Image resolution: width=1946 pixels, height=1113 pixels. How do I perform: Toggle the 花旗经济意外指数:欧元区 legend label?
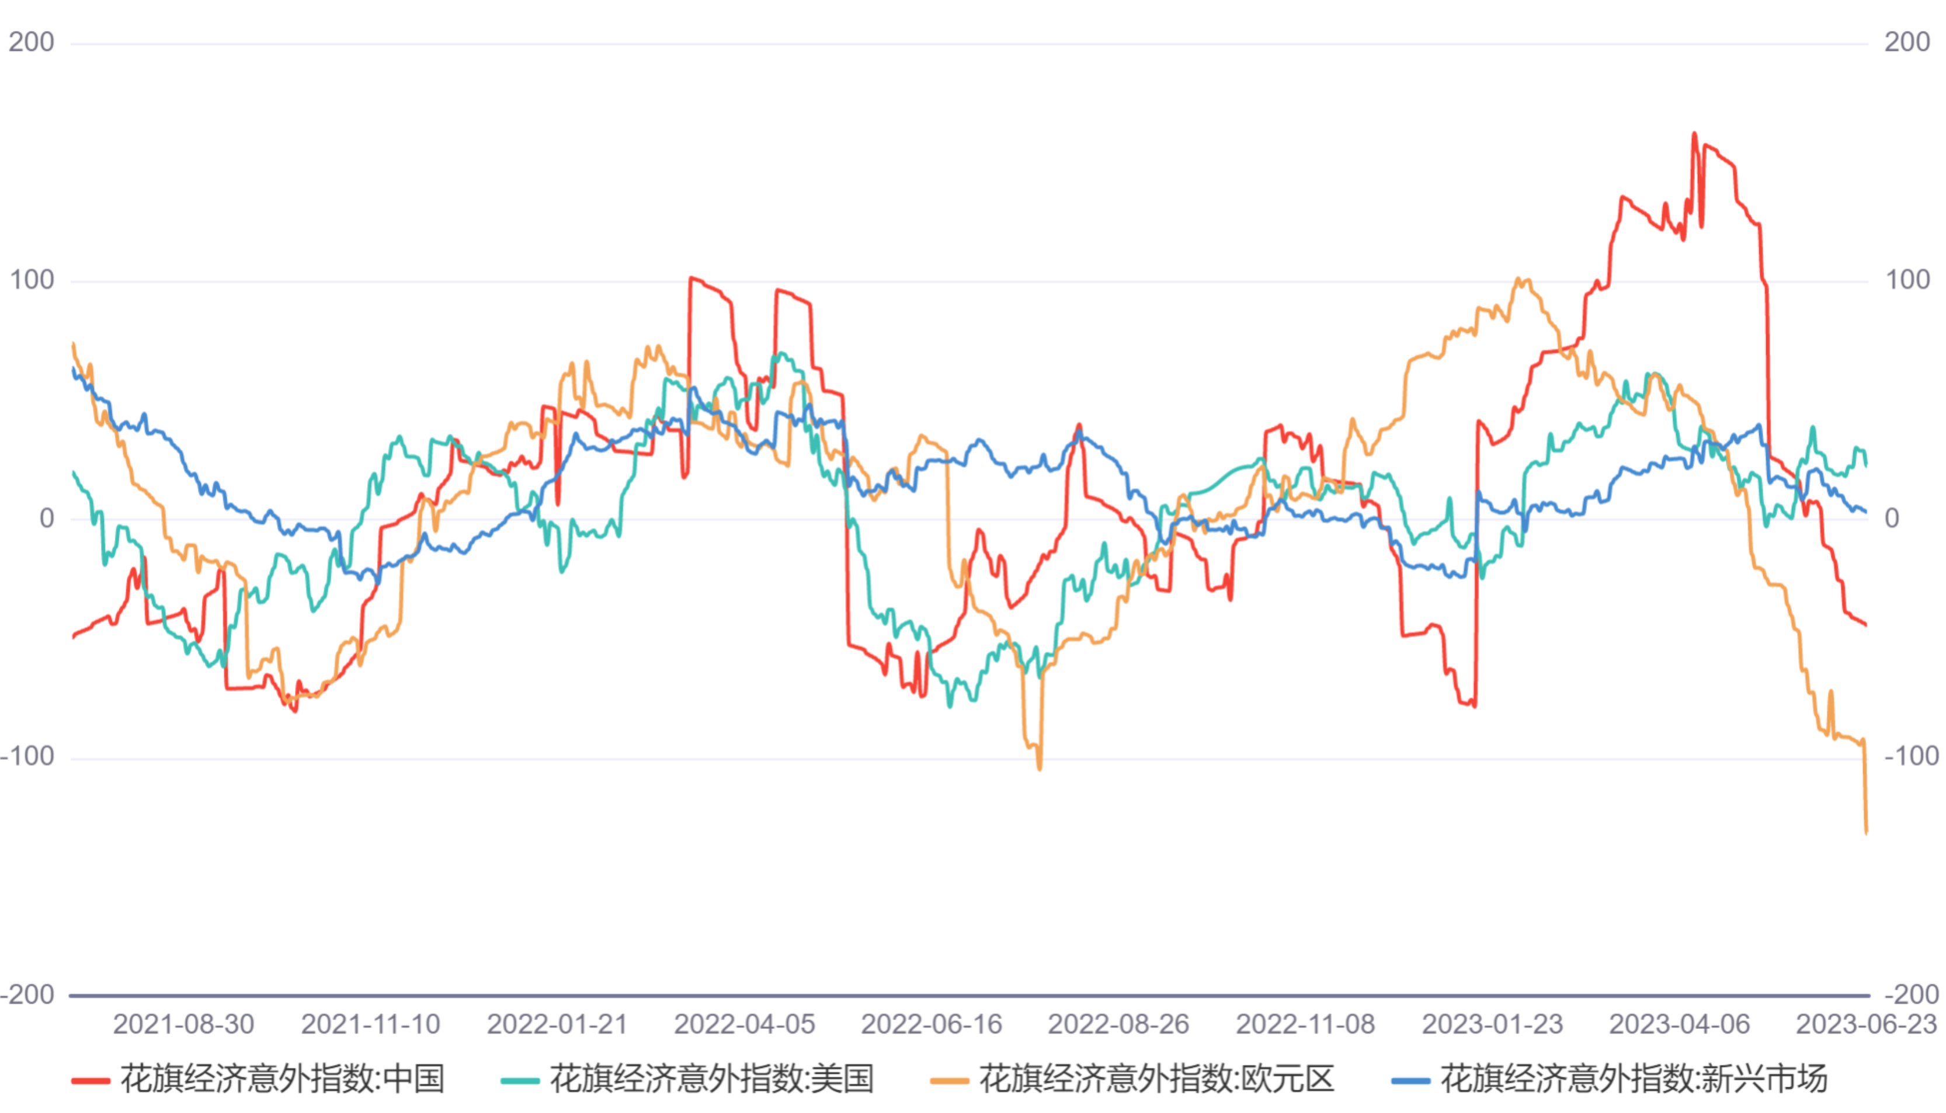(x=1156, y=1079)
